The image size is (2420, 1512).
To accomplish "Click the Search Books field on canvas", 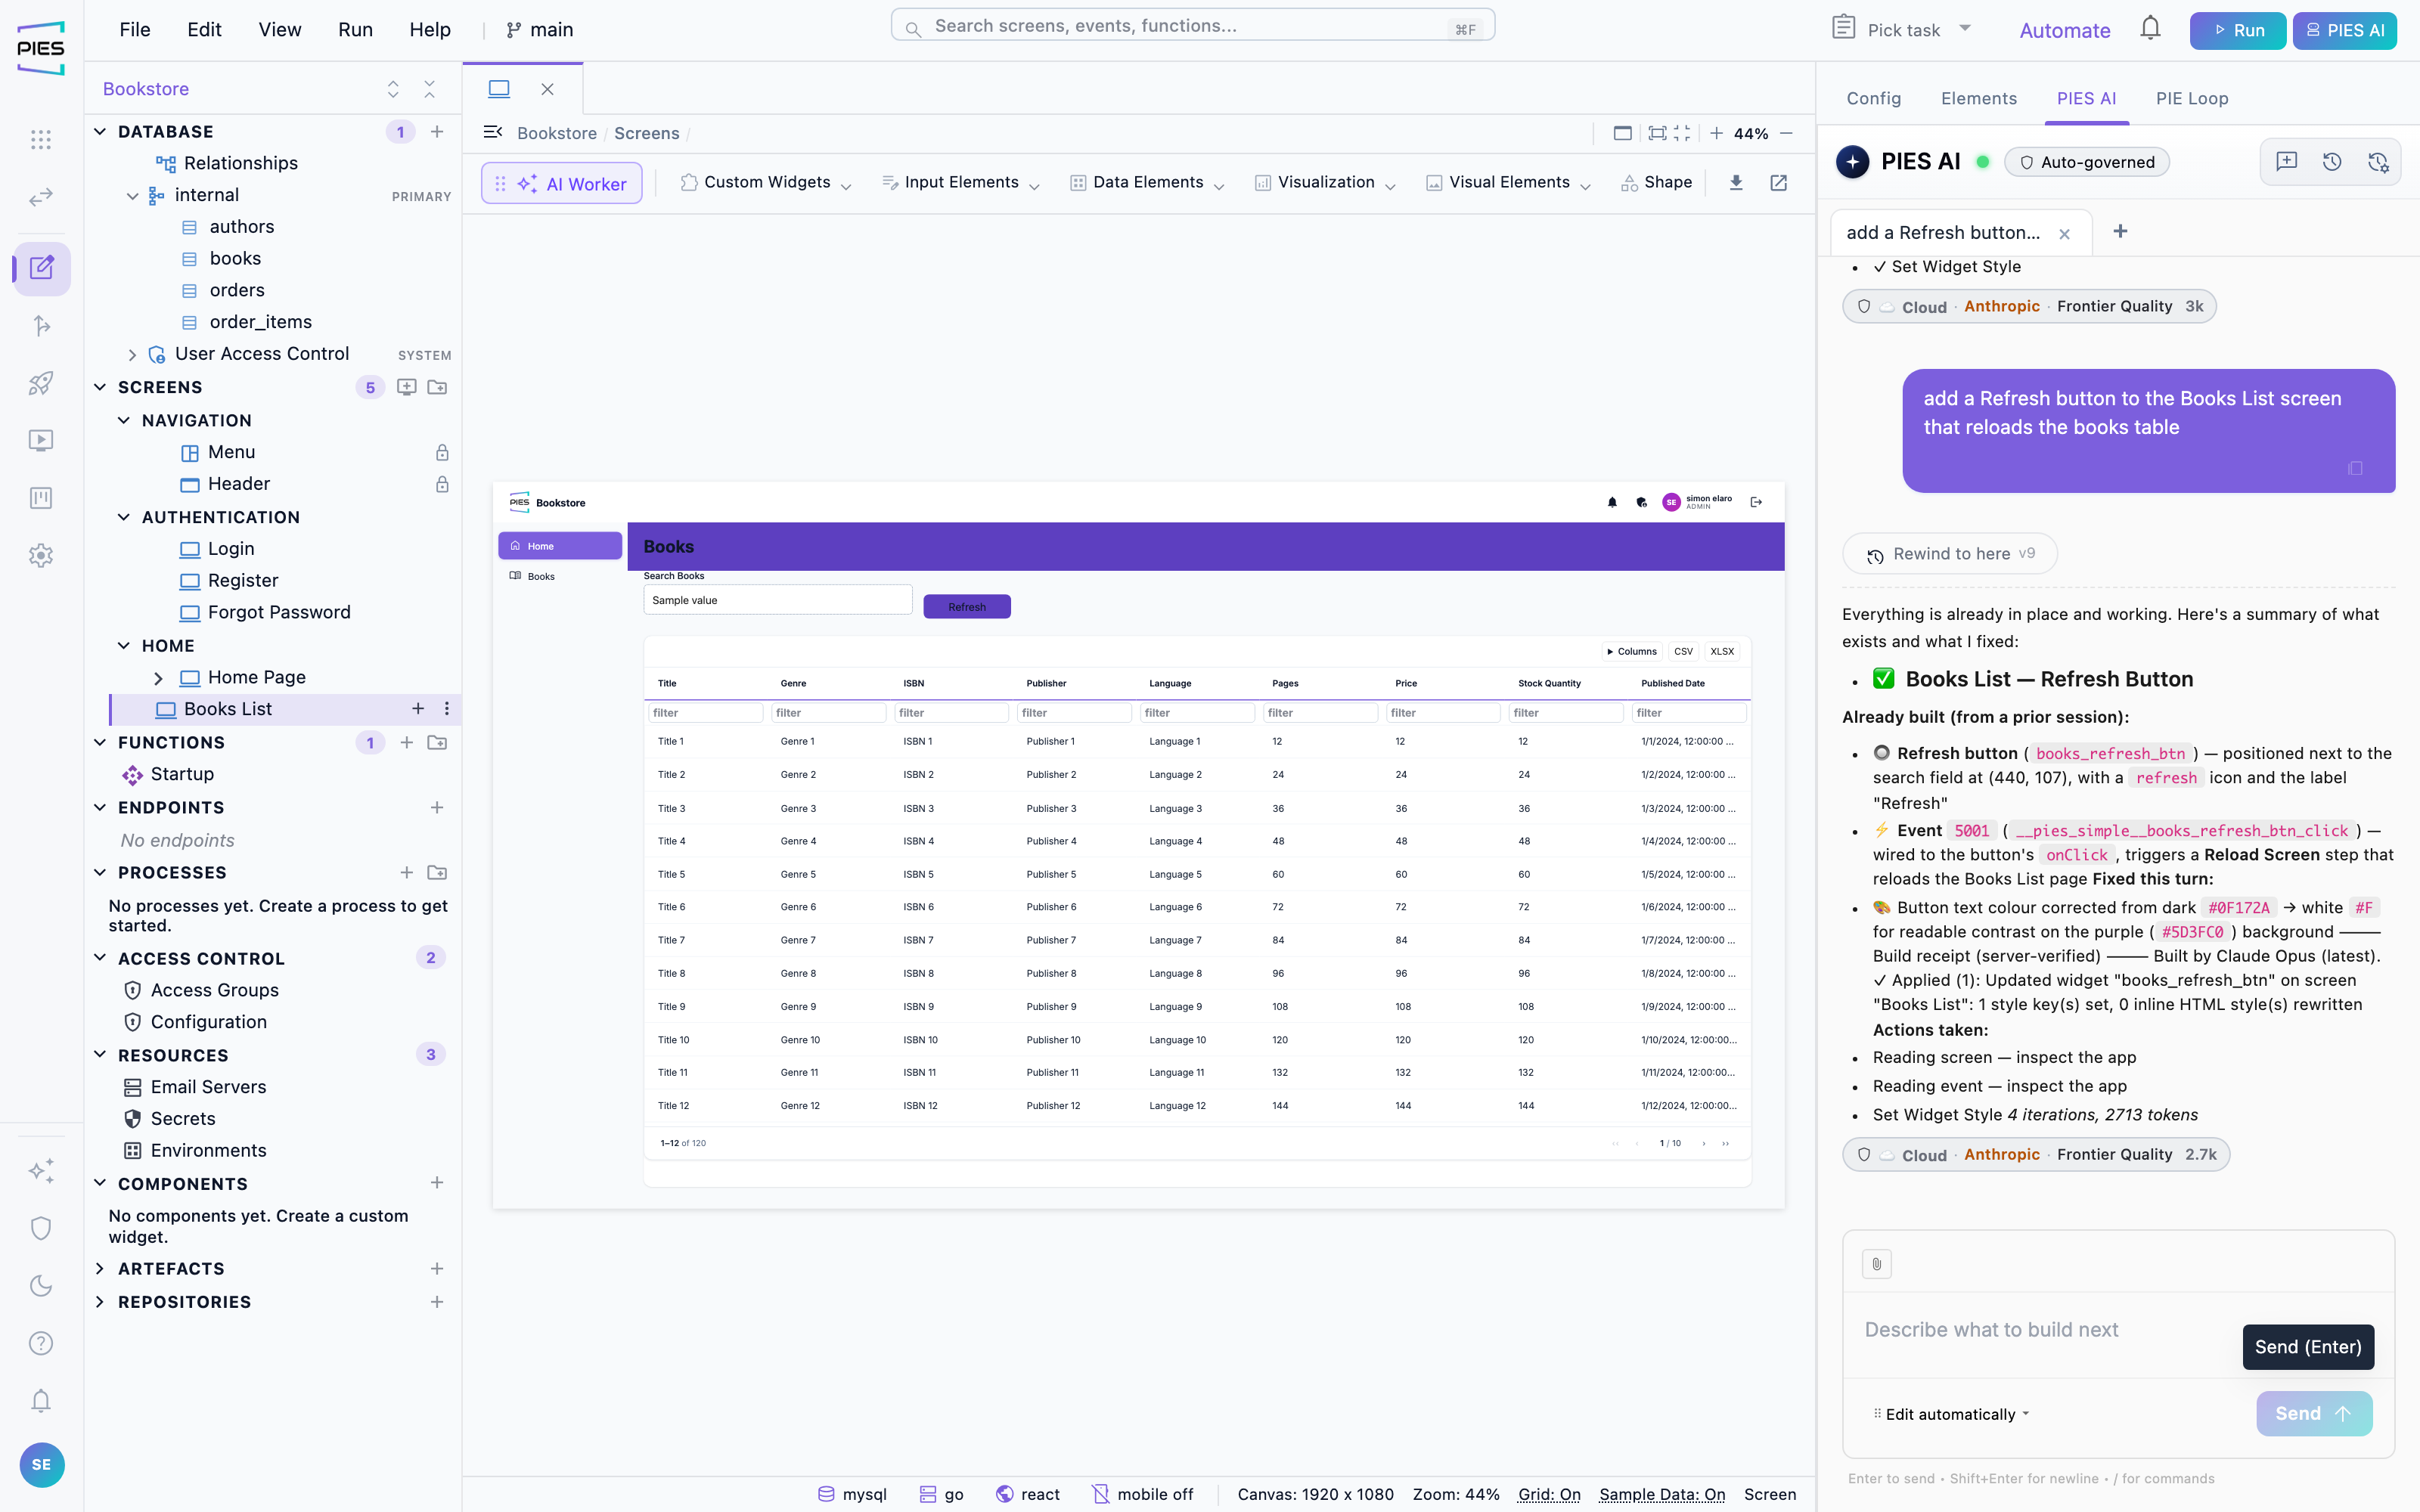I will (x=777, y=600).
